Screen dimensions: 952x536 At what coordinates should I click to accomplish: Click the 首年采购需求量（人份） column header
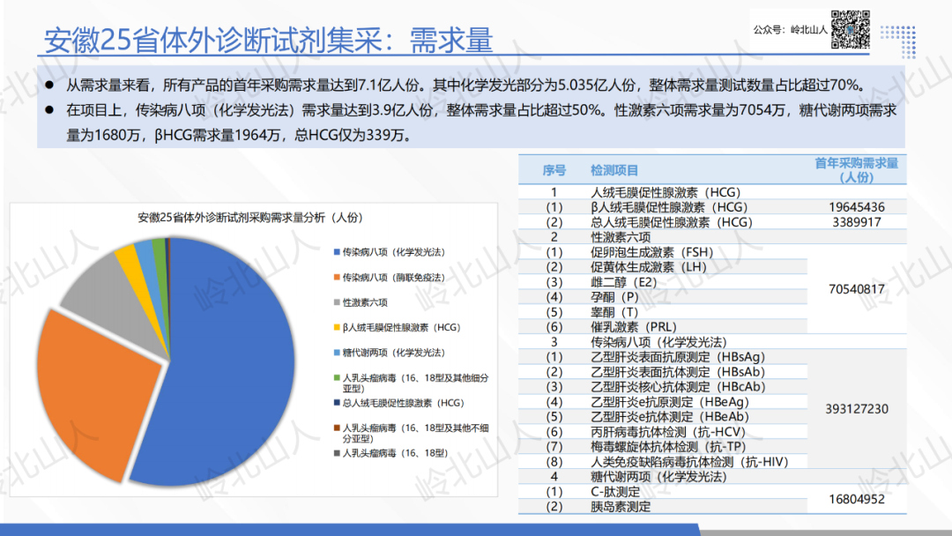click(856, 170)
